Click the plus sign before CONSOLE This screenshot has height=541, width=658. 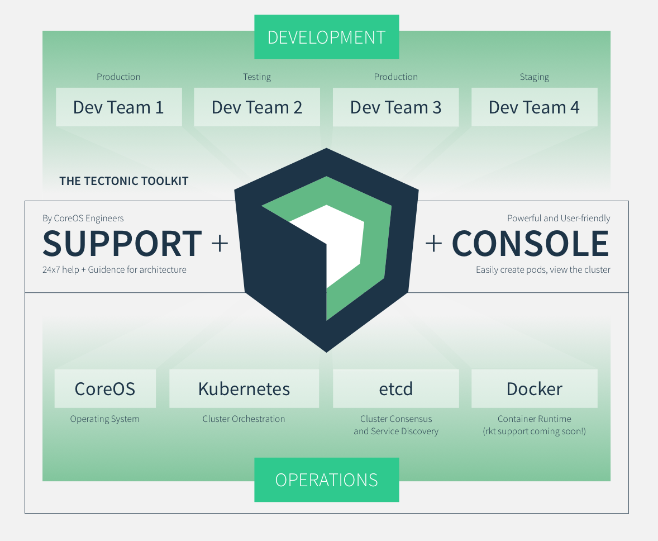[x=433, y=244]
